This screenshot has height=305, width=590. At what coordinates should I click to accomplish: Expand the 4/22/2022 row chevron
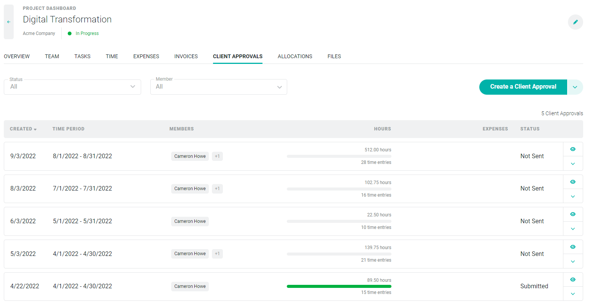[x=573, y=294]
